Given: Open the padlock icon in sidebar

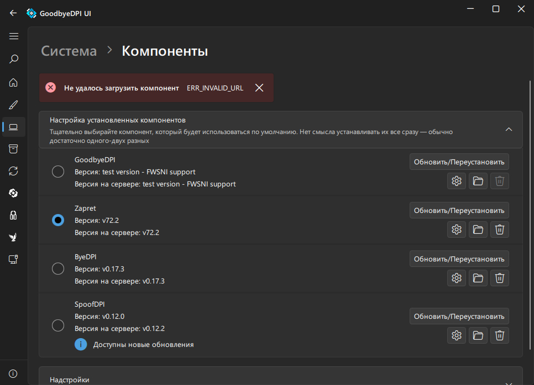Looking at the screenshot, I should [x=14, y=215].
